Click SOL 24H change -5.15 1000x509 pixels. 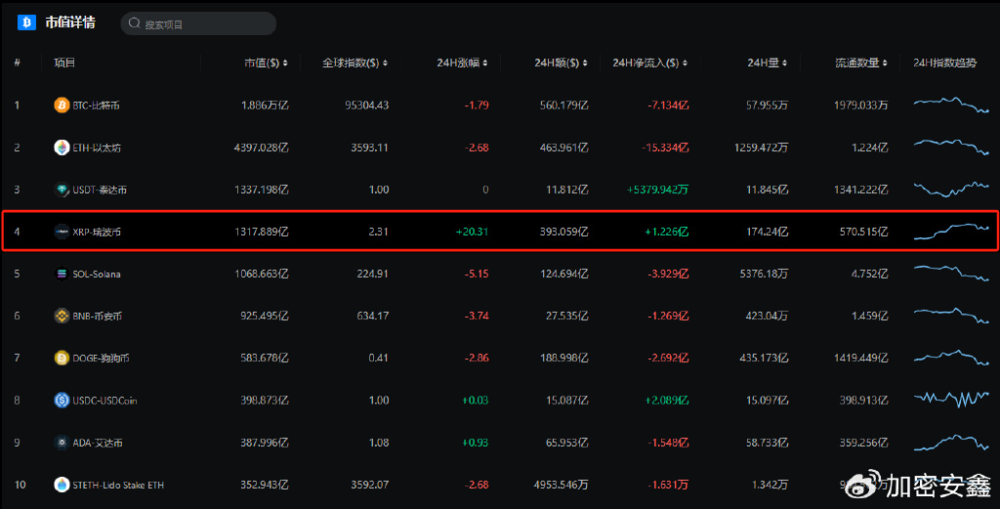coord(477,274)
